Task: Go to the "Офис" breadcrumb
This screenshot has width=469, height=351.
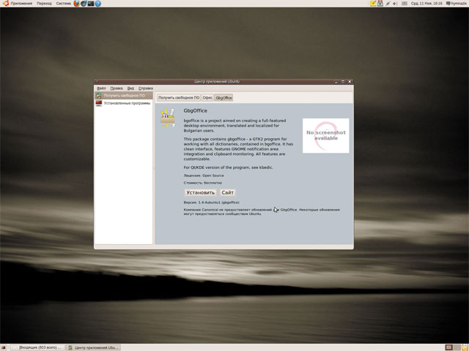Action: click(x=207, y=97)
